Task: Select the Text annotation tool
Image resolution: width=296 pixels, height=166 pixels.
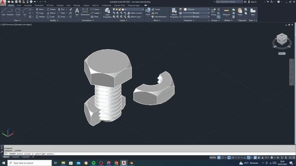Action: 77,12
